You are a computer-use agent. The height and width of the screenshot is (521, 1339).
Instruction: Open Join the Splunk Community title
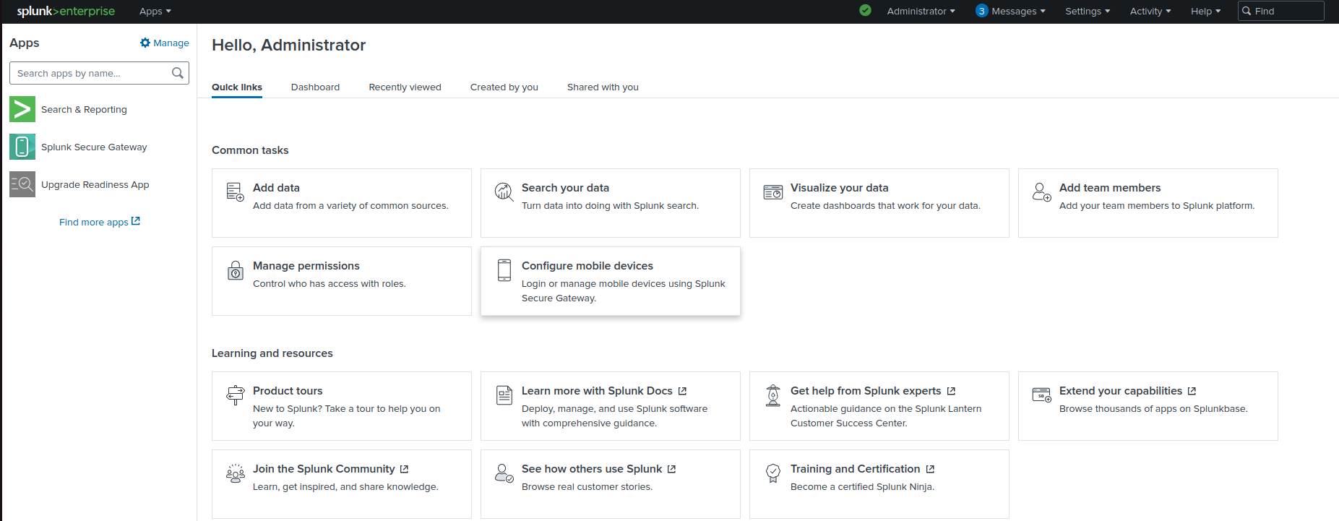[x=324, y=469]
